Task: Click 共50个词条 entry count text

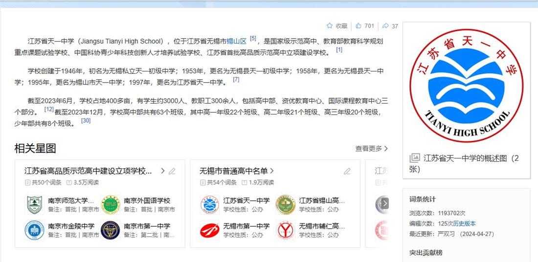Action: click(46, 183)
